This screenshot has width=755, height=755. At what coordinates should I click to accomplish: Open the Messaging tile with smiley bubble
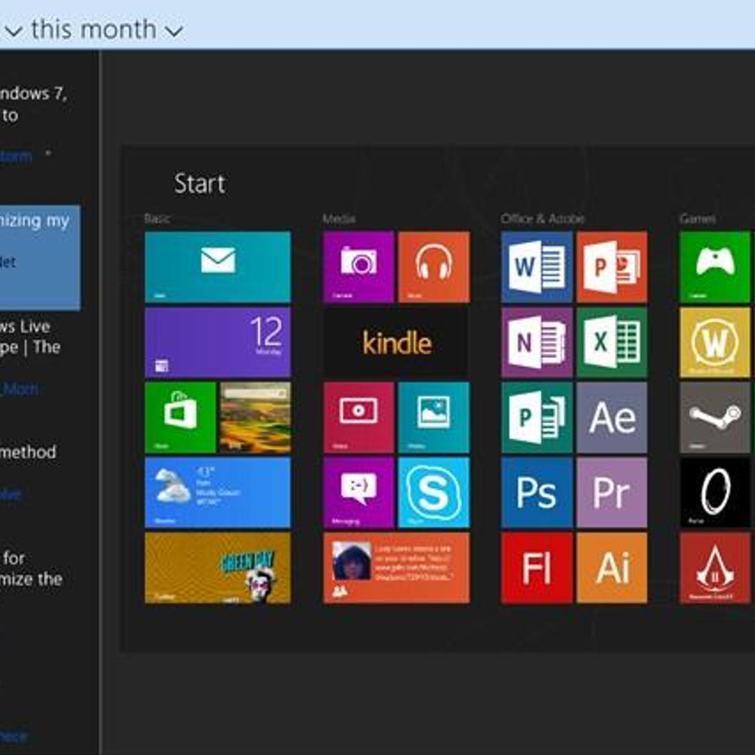coord(359,493)
